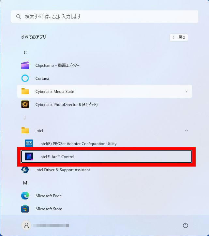Select the Intel Arc Control text label
The image size is (209, 236).
click(x=57, y=157)
